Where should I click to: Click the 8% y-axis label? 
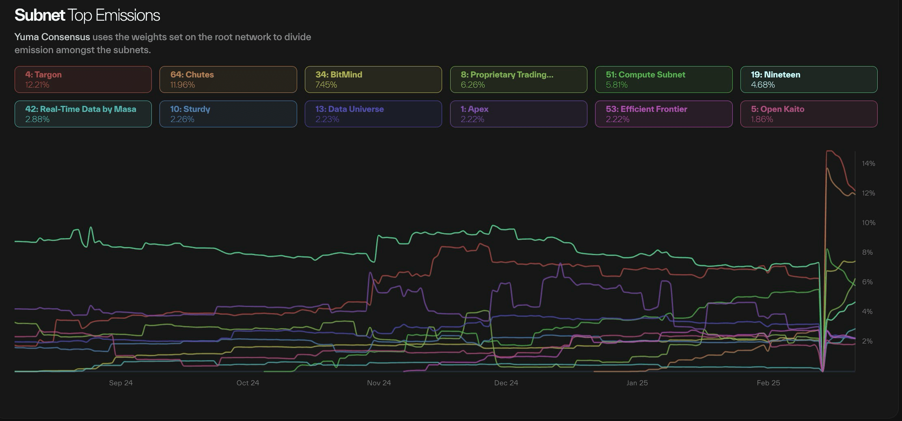867,252
